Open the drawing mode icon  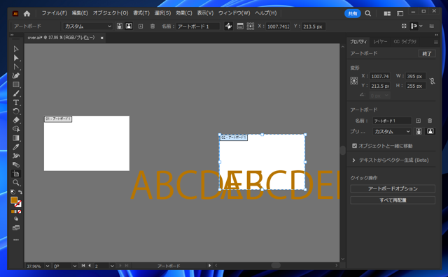click(16, 219)
